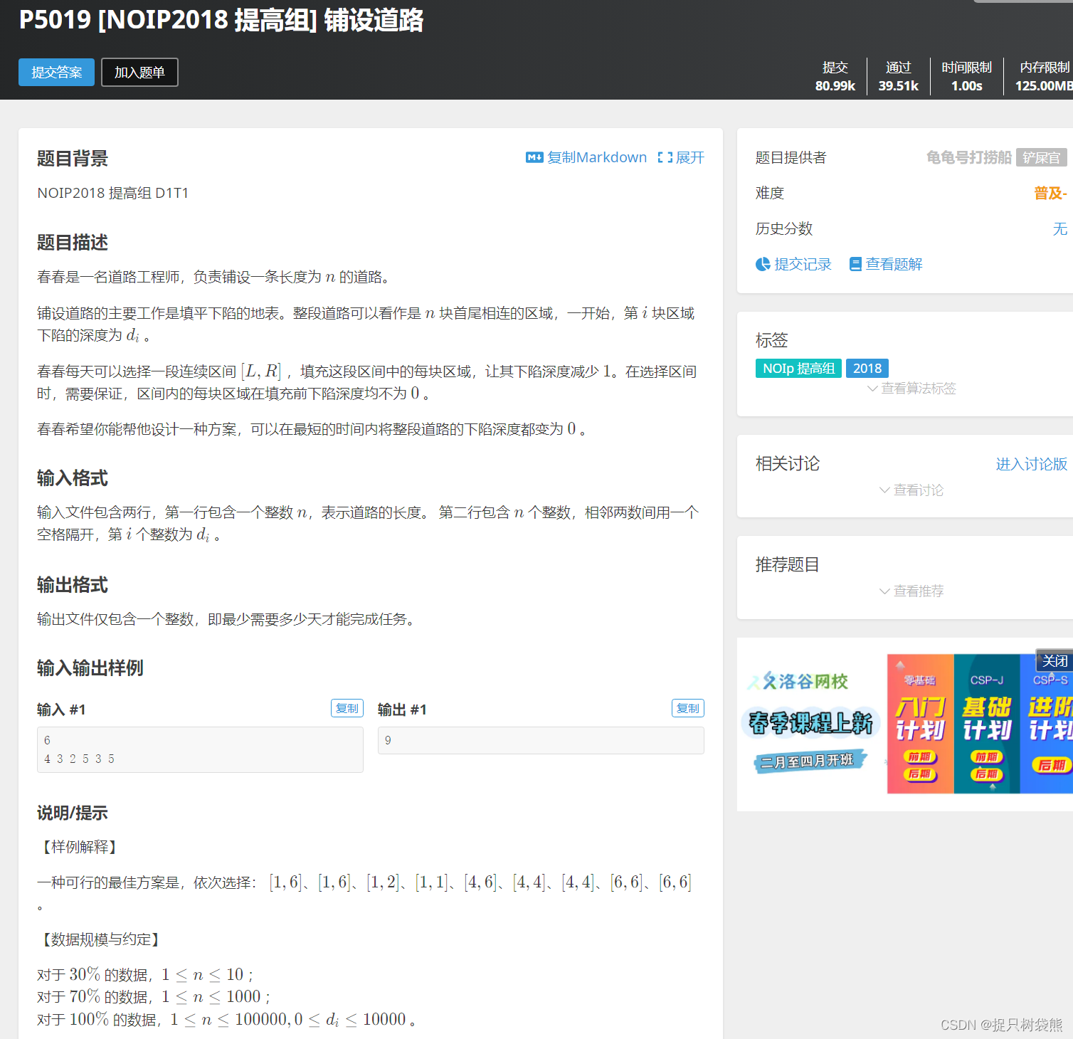
Task: Open 进入讨论版 discussion board
Action: [1030, 464]
